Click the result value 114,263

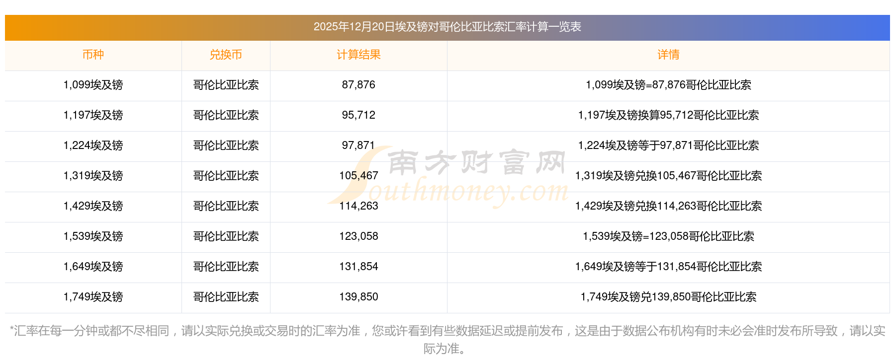358,206
